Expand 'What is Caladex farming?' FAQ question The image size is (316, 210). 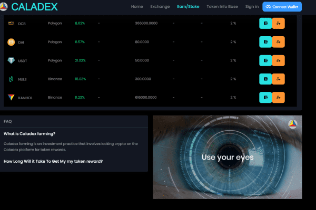[29, 134]
